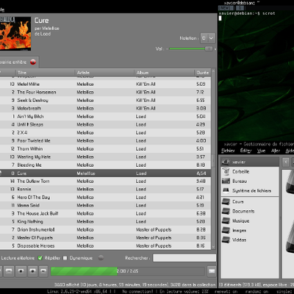Open the Éditer menu in file manager
This screenshot has height=294, width=294.
[x=245, y=151]
